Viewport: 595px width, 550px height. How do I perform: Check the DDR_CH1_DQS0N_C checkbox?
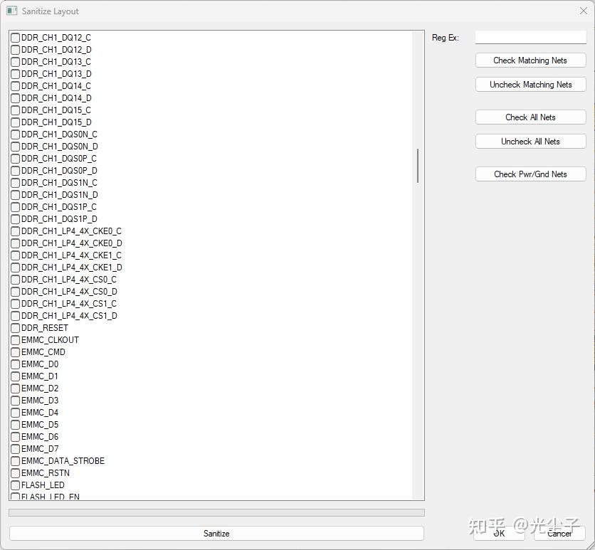[x=15, y=134]
